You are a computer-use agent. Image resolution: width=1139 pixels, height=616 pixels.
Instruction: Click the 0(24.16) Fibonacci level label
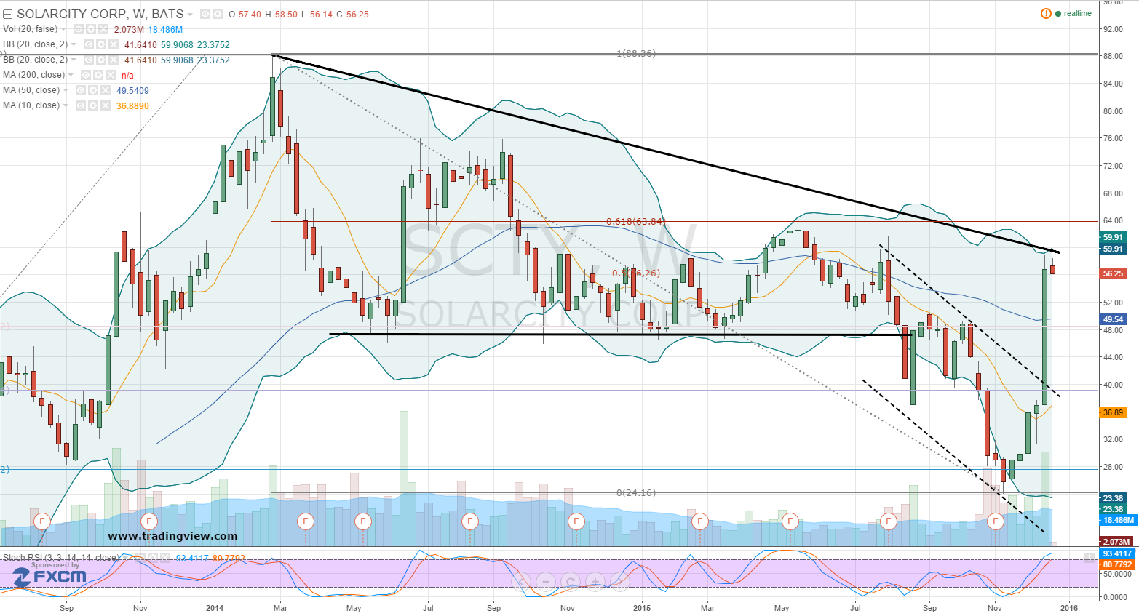pyautogui.click(x=636, y=493)
